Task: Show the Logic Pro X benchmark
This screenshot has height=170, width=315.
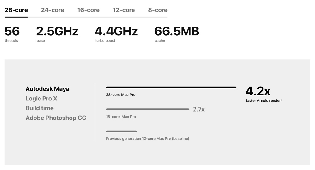Action: pyautogui.click(x=41, y=99)
